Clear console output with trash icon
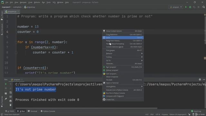This screenshot has height=116, width=206. (x=11, y=105)
